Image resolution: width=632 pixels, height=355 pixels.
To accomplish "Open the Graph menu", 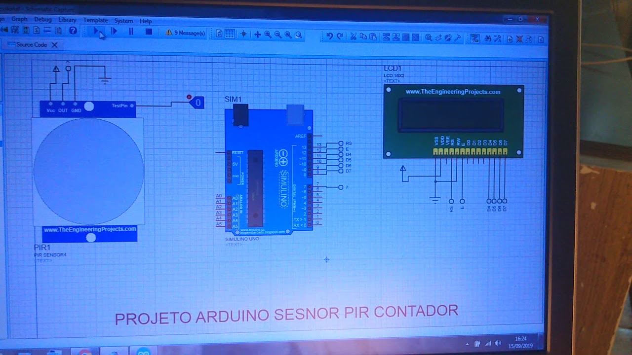I will coord(19,19).
